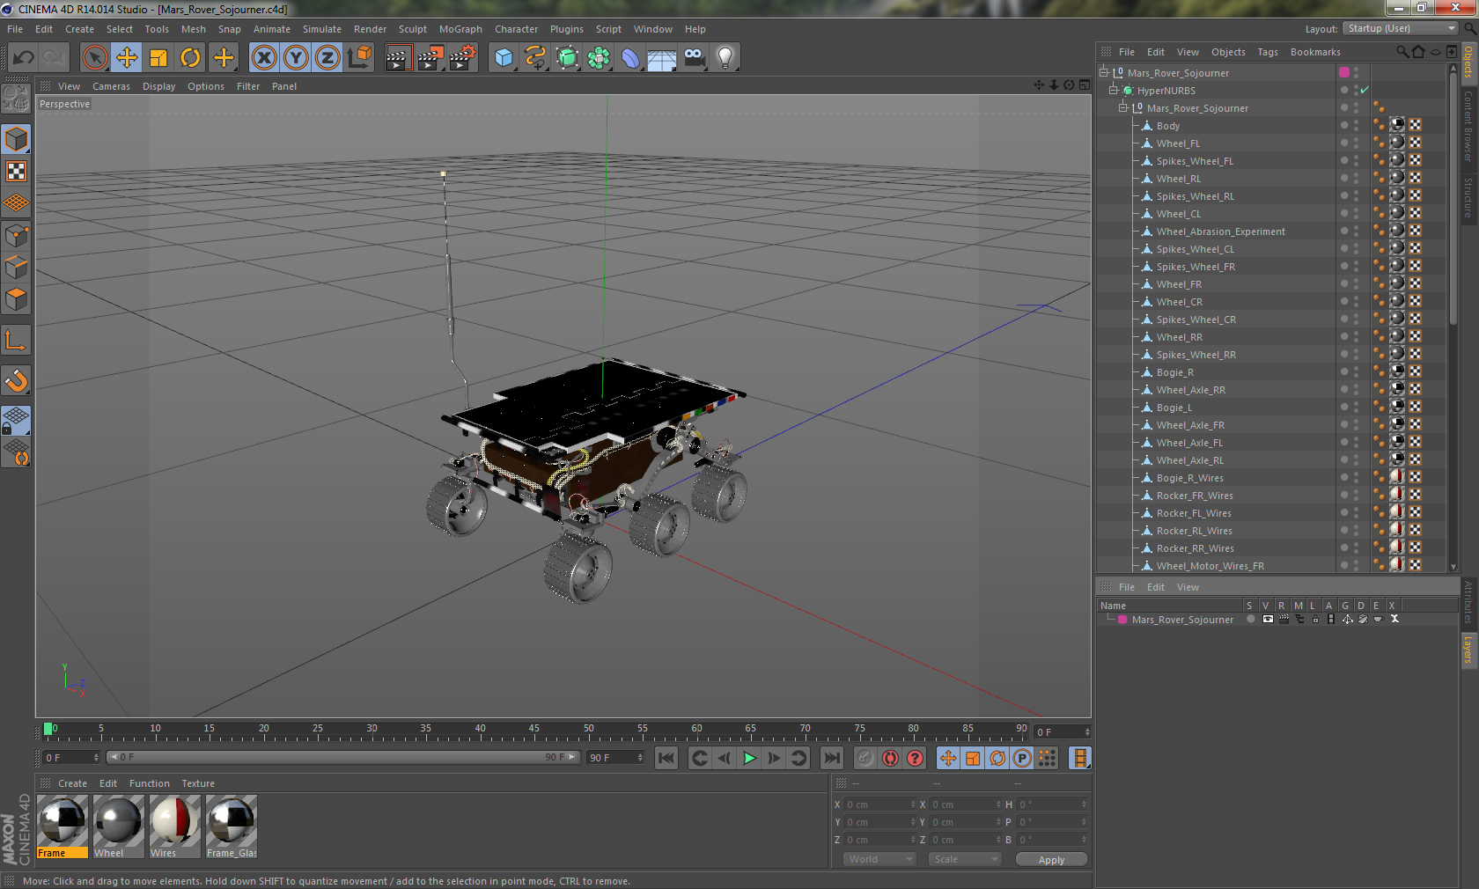
Task: Select the Body object
Action: 1167,126
